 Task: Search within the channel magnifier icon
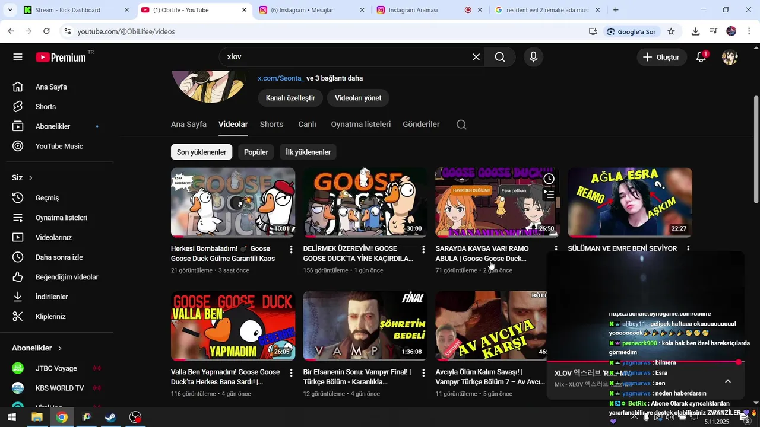click(461, 125)
